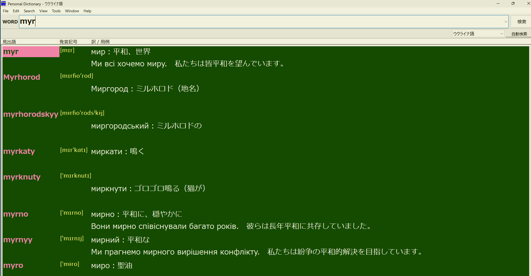531x276 pixels.
Task: Click the 見出語 column header
Action: point(29,42)
